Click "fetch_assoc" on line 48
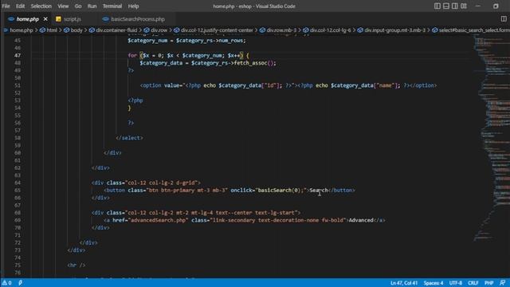The width and height of the screenshot is (510, 287). pyautogui.click(x=250, y=63)
